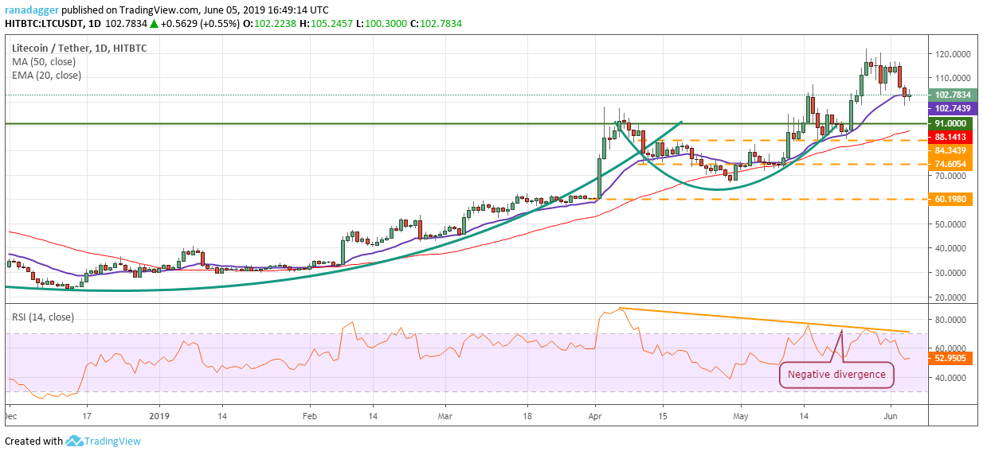Click the Negative divergence callout box
The height and width of the screenshot is (455, 983).
click(836, 375)
